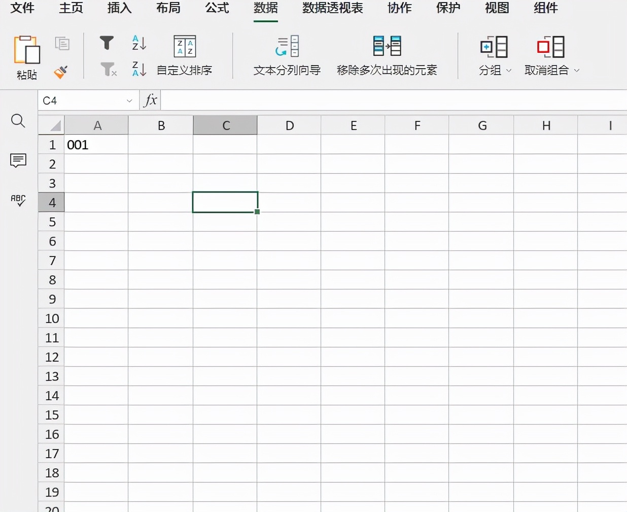Click the Copy icon next to Paste
The height and width of the screenshot is (512, 627).
click(62, 43)
